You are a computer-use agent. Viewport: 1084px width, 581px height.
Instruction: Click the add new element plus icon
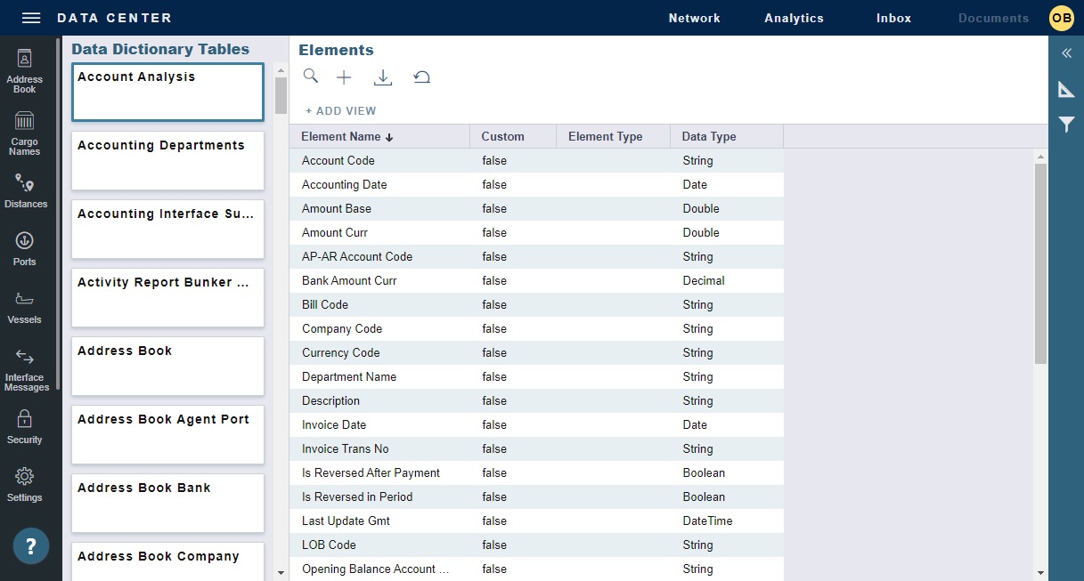pos(344,77)
